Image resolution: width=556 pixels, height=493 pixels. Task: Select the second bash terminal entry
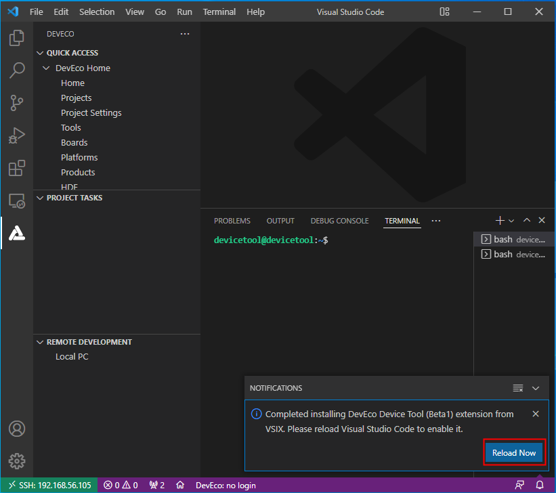pos(513,255)
